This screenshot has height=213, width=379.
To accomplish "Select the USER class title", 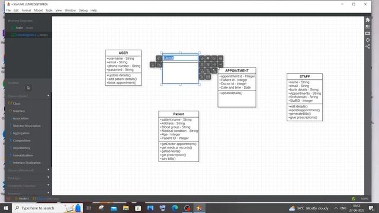I will pos(123,53).
